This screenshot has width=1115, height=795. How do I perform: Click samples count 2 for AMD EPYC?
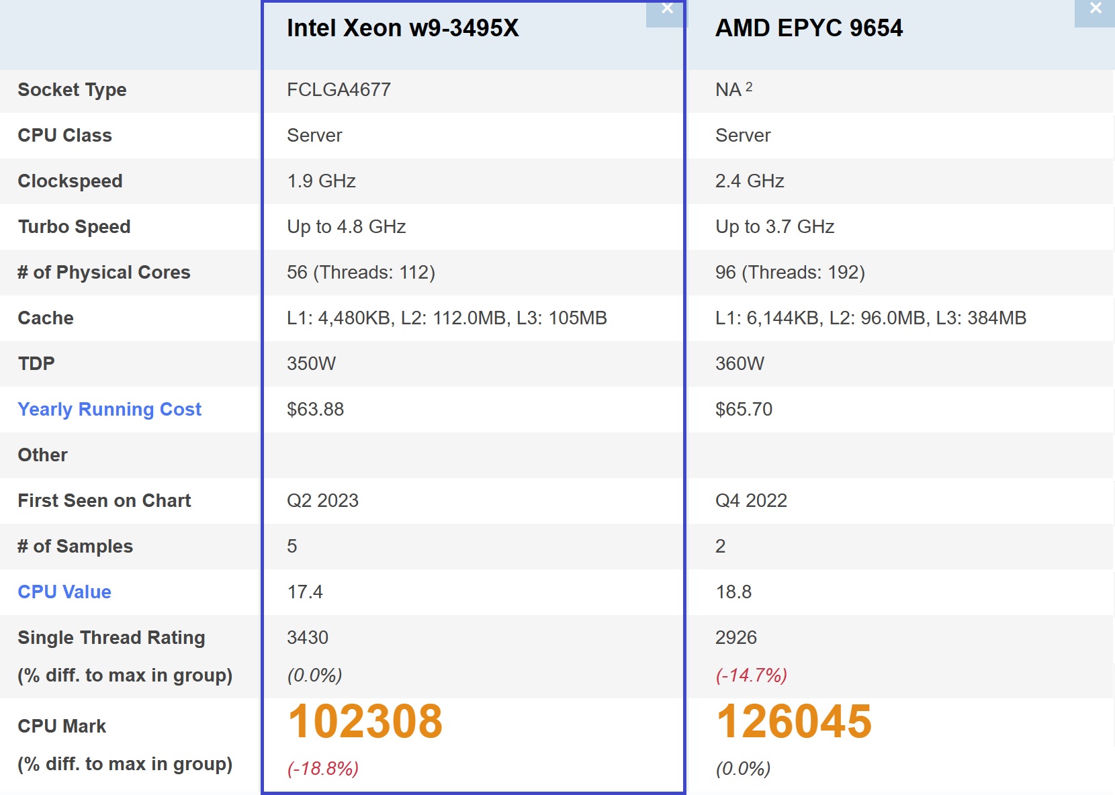[720, 546]
